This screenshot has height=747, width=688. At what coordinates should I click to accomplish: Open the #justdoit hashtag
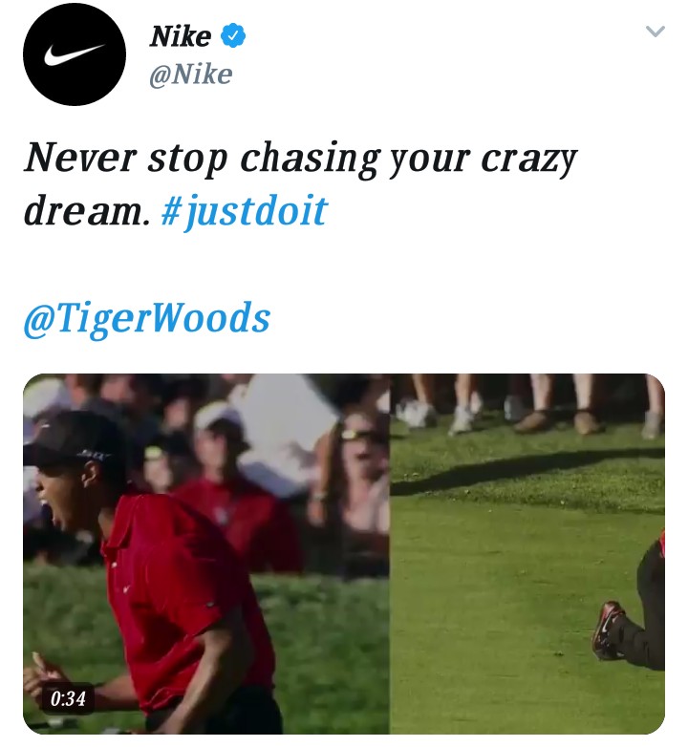(x=245, y=210)
